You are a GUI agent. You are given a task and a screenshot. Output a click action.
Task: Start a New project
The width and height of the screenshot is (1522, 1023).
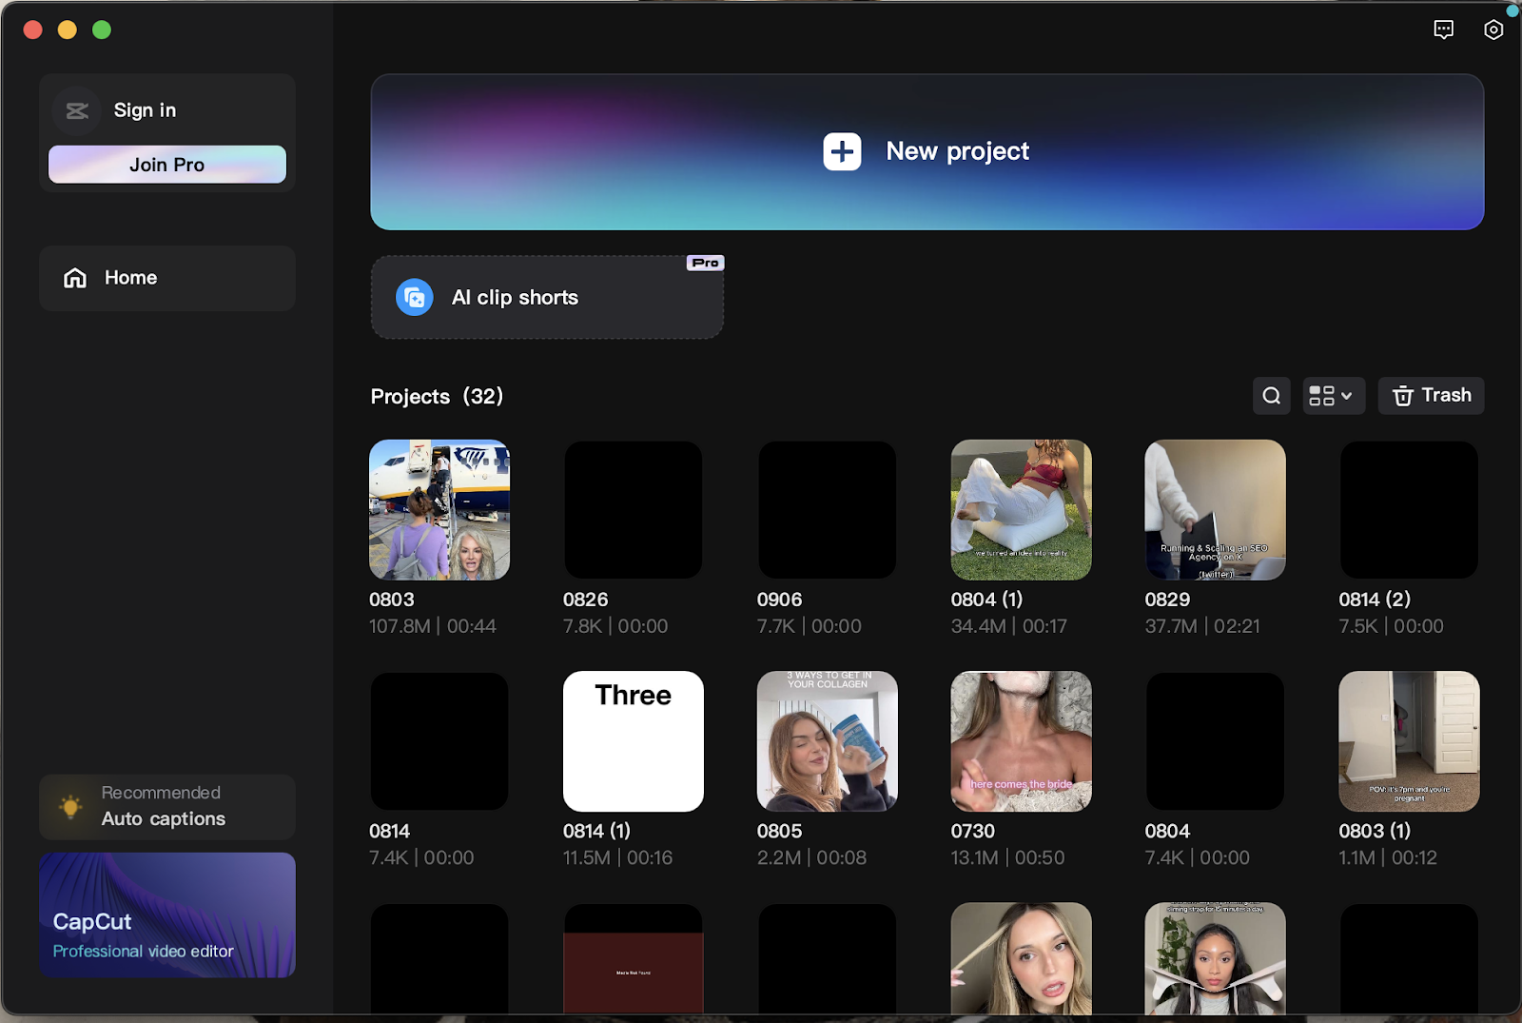pos(926,151)
